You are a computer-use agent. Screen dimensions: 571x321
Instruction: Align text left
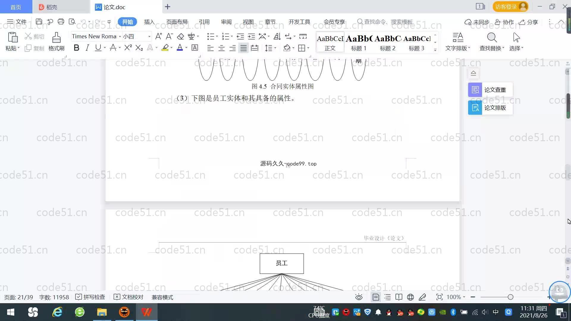210,48
